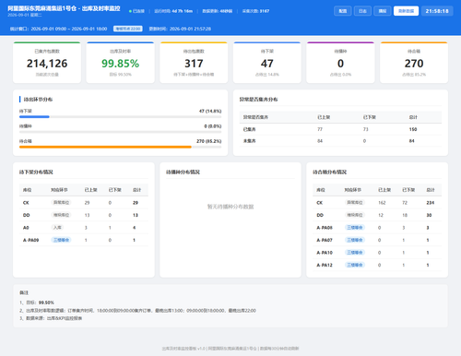Click the blue tag in the A-PA12 row

(355, 265)
